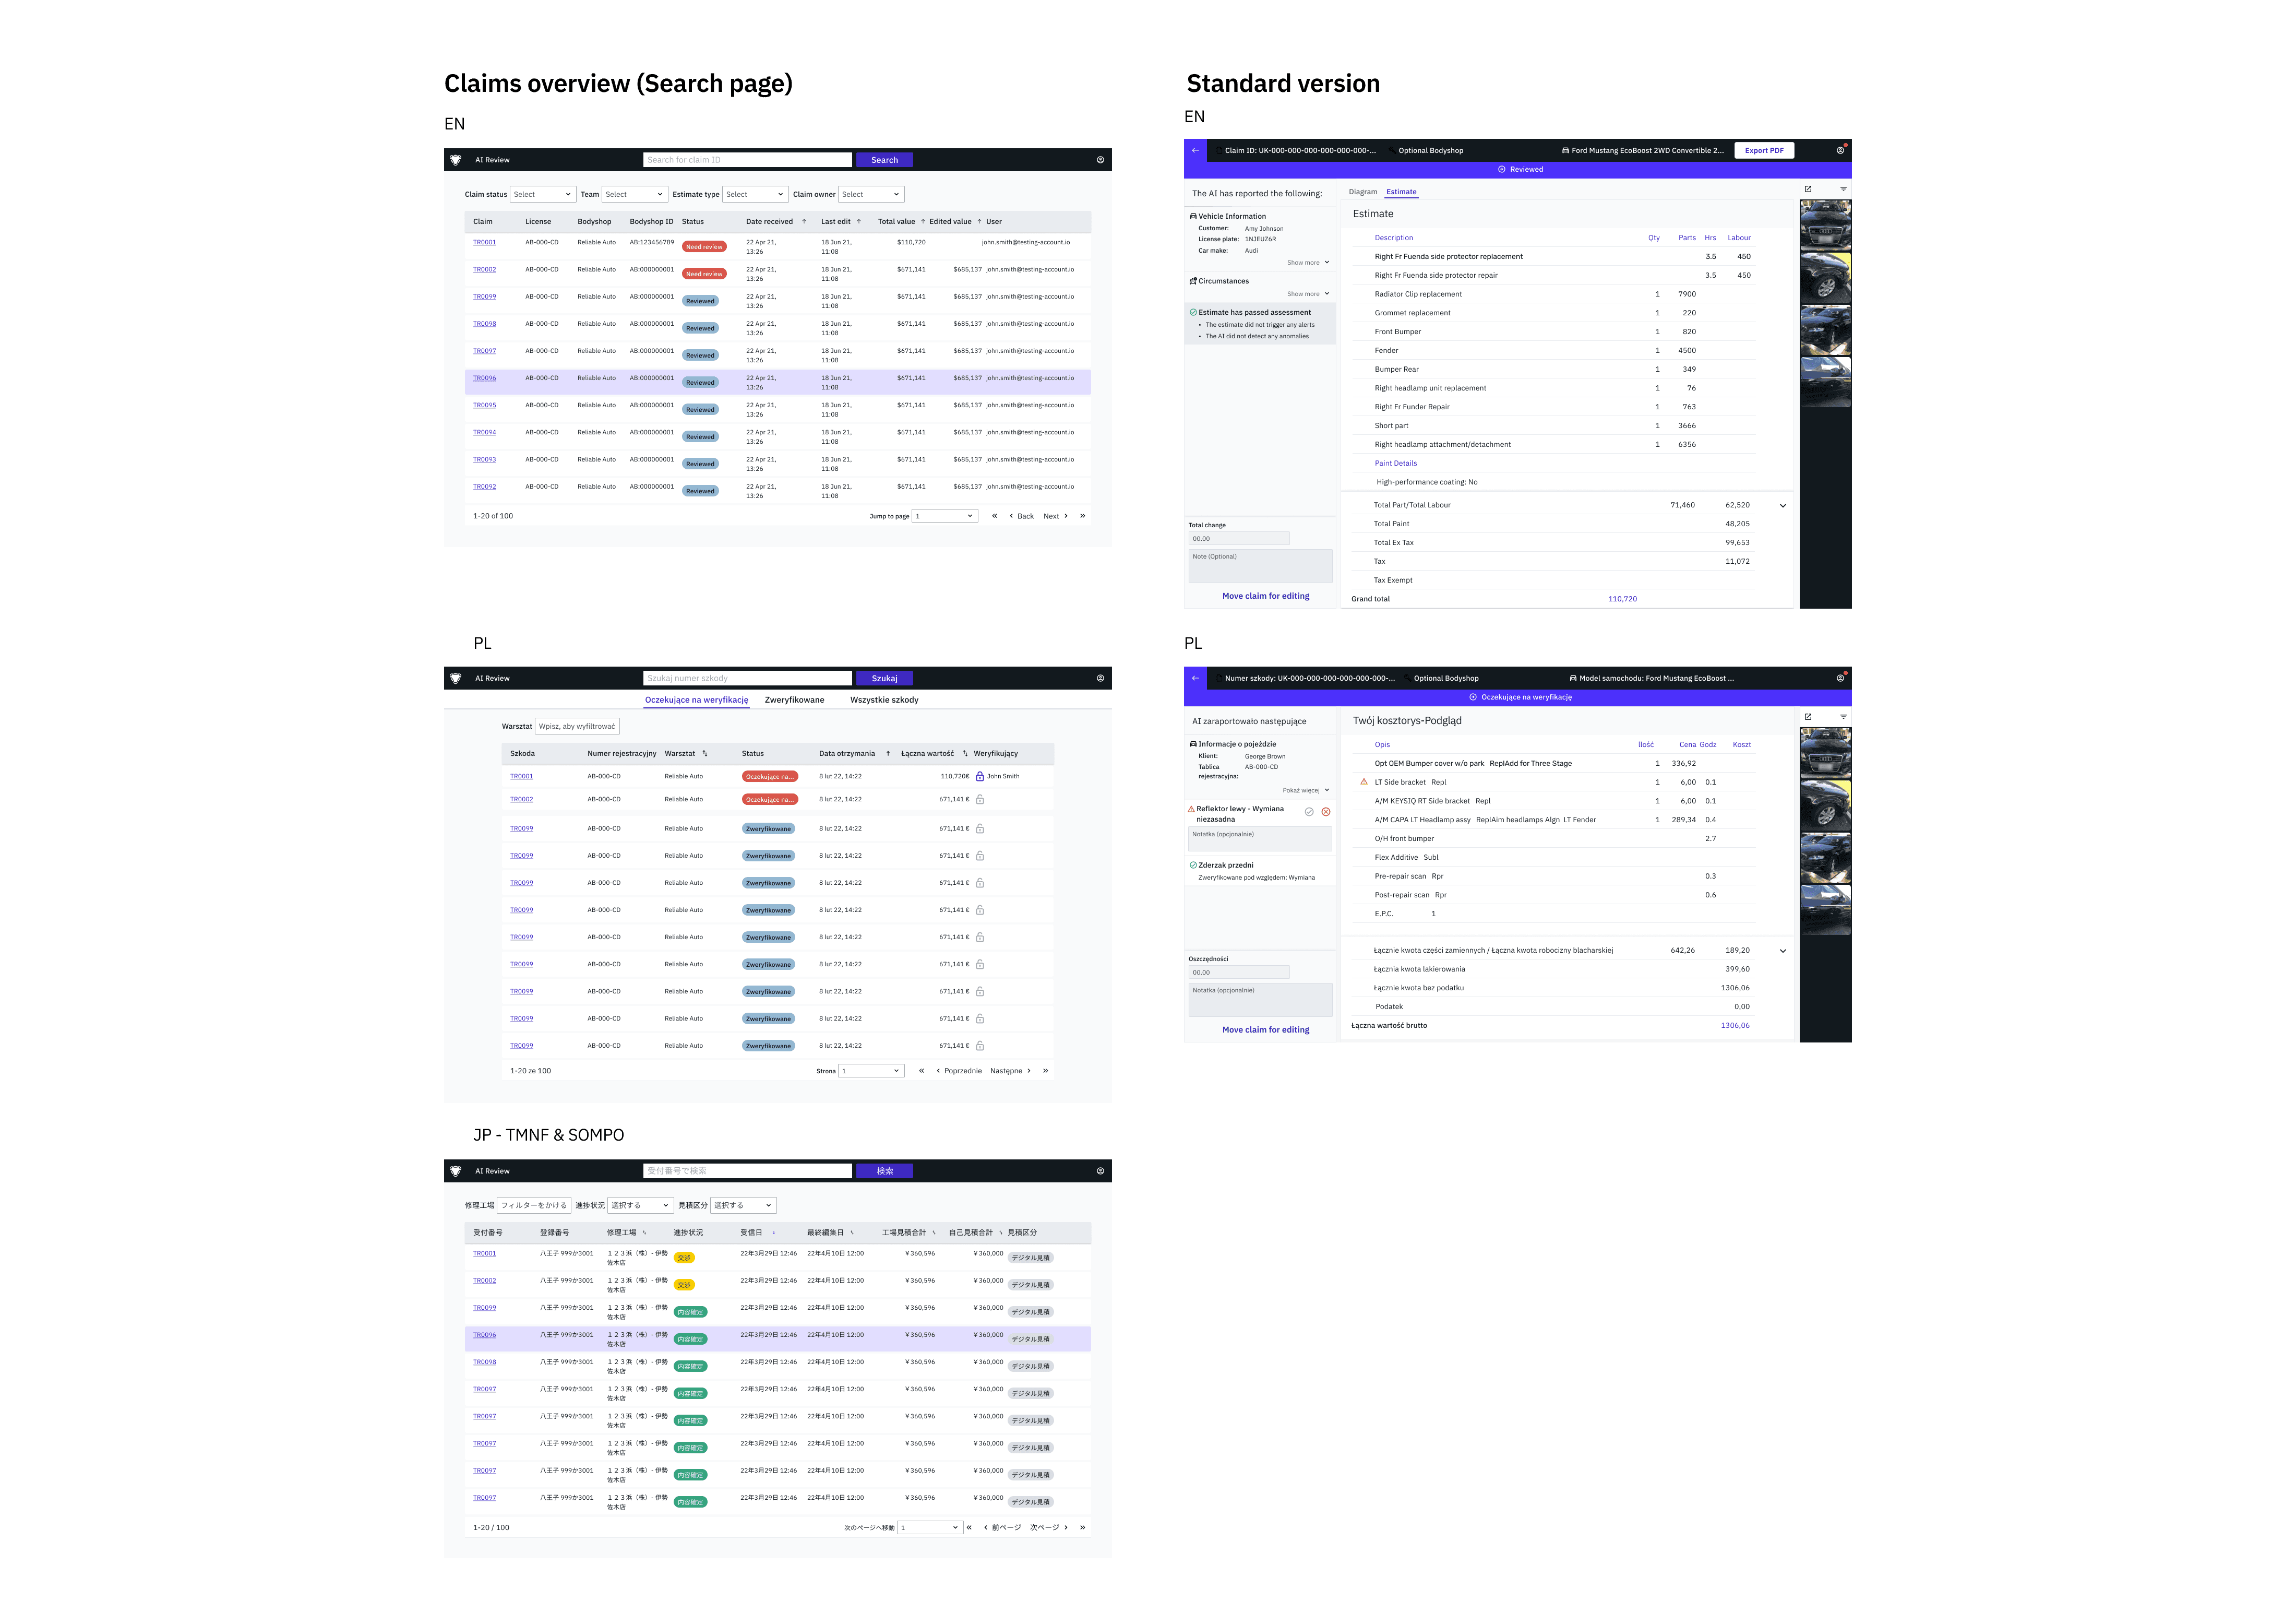The height and width of the screenshot is (1624, 2296).
Task: Open Estimate type Select dropdown
Action: [x=755, y=194]
